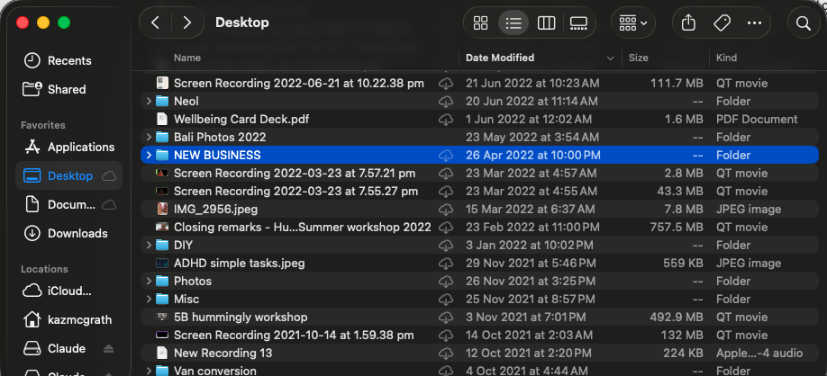Switch to gallery view
Image resolution: width=827 pixels, height=376 pixels.
click(x=578, y=22)
